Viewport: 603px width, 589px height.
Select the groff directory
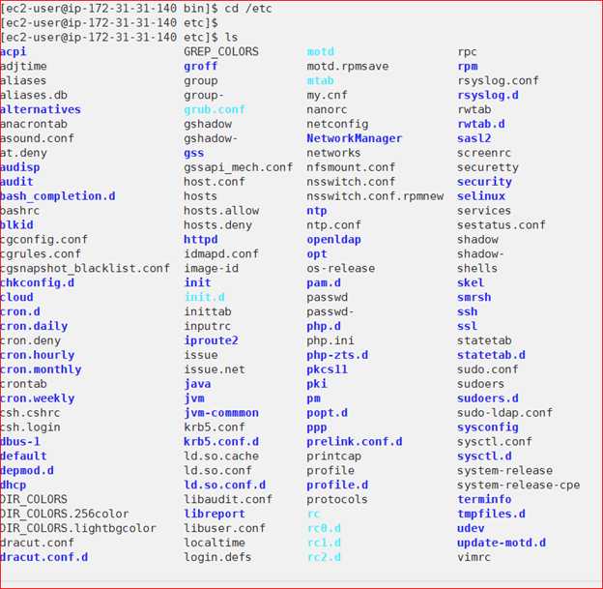(x=200, y=66)
